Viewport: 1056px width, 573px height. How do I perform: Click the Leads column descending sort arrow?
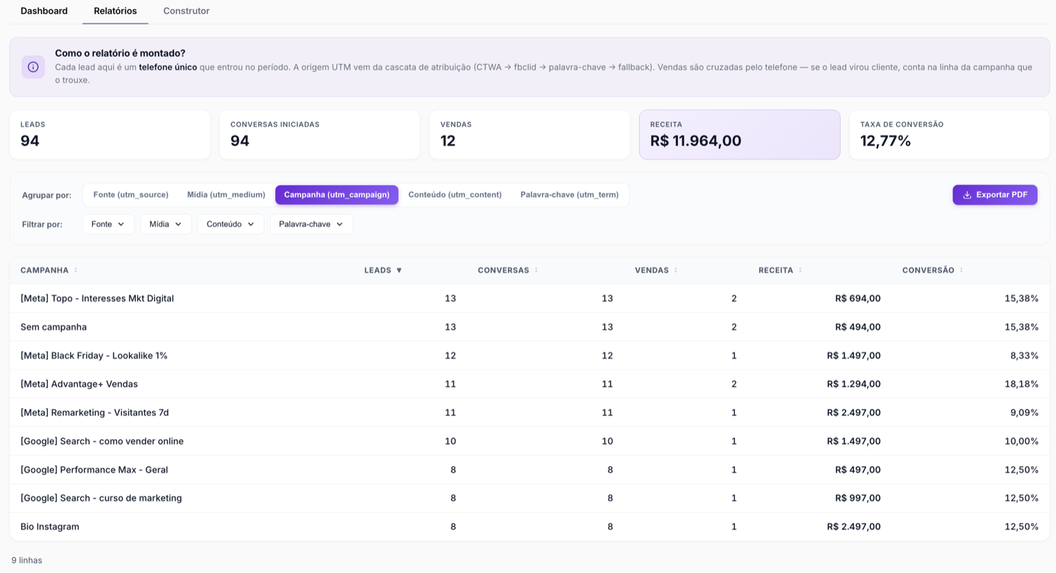pos(399,270)
